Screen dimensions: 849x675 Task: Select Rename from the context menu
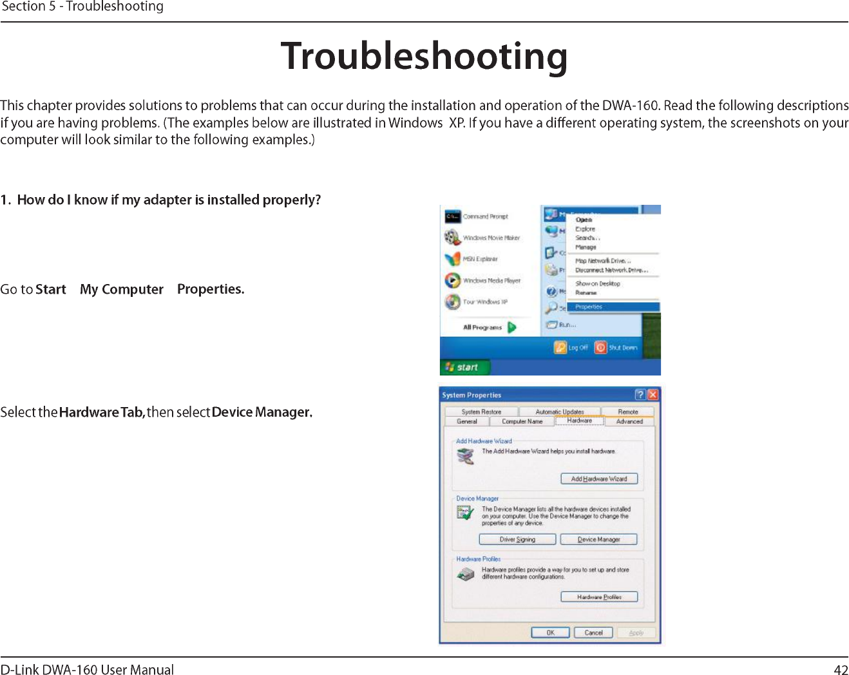pyautogui.click(x=586, y=292)
